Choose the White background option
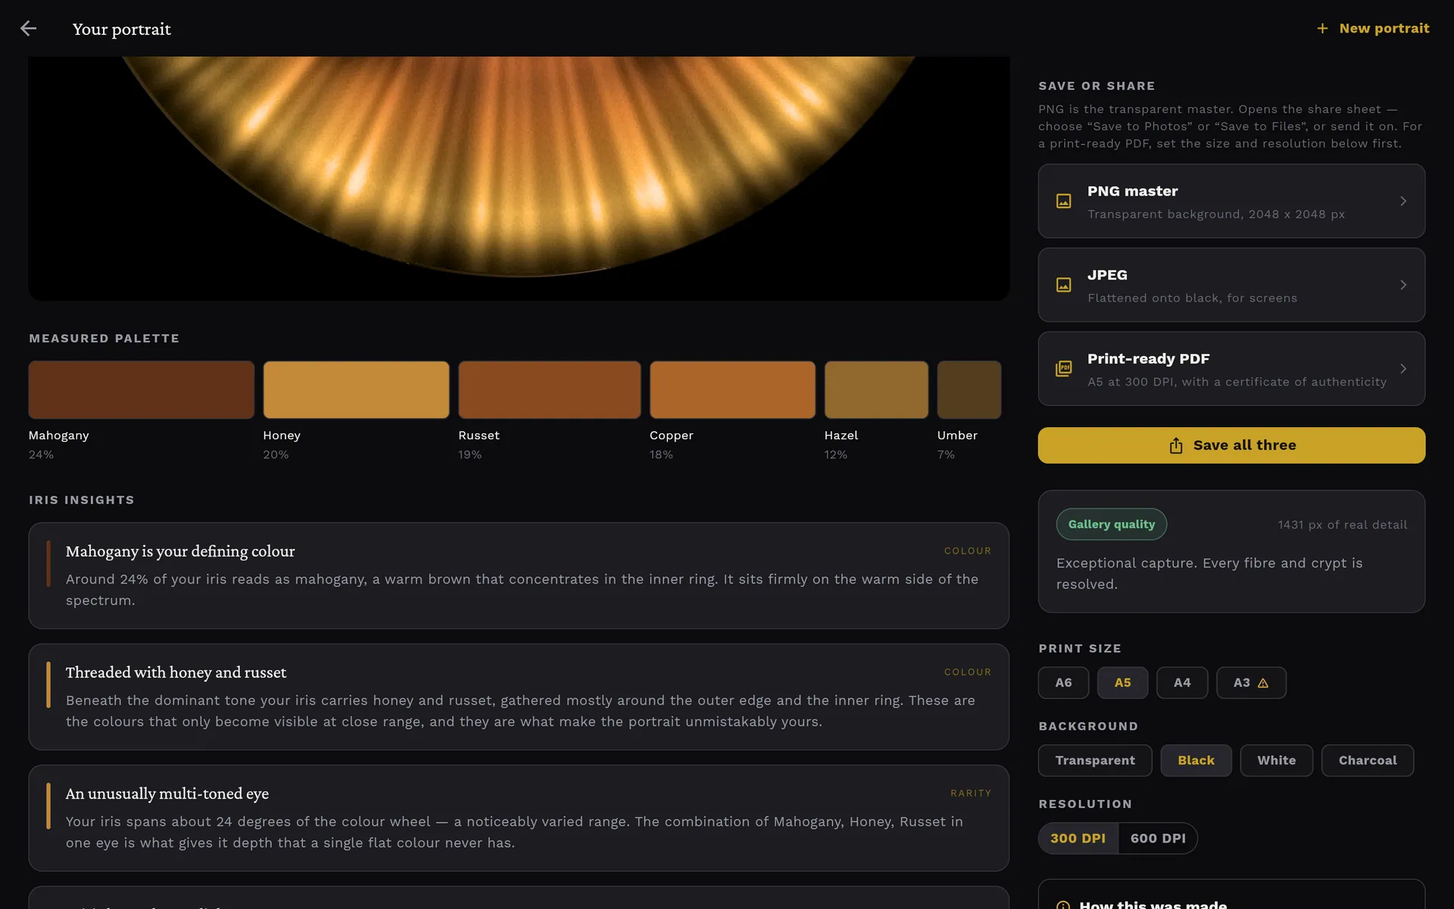 point(1276,761)
